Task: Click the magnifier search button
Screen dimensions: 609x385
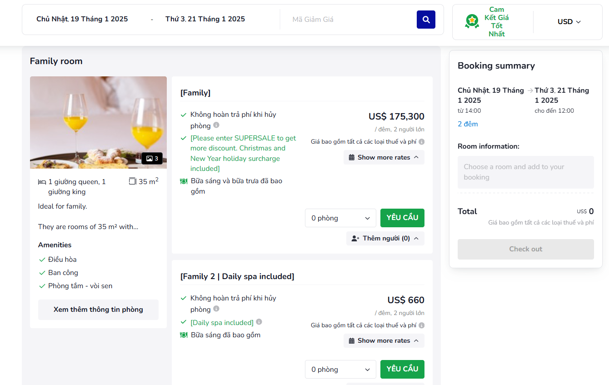Action: click(x=426, y=20)
